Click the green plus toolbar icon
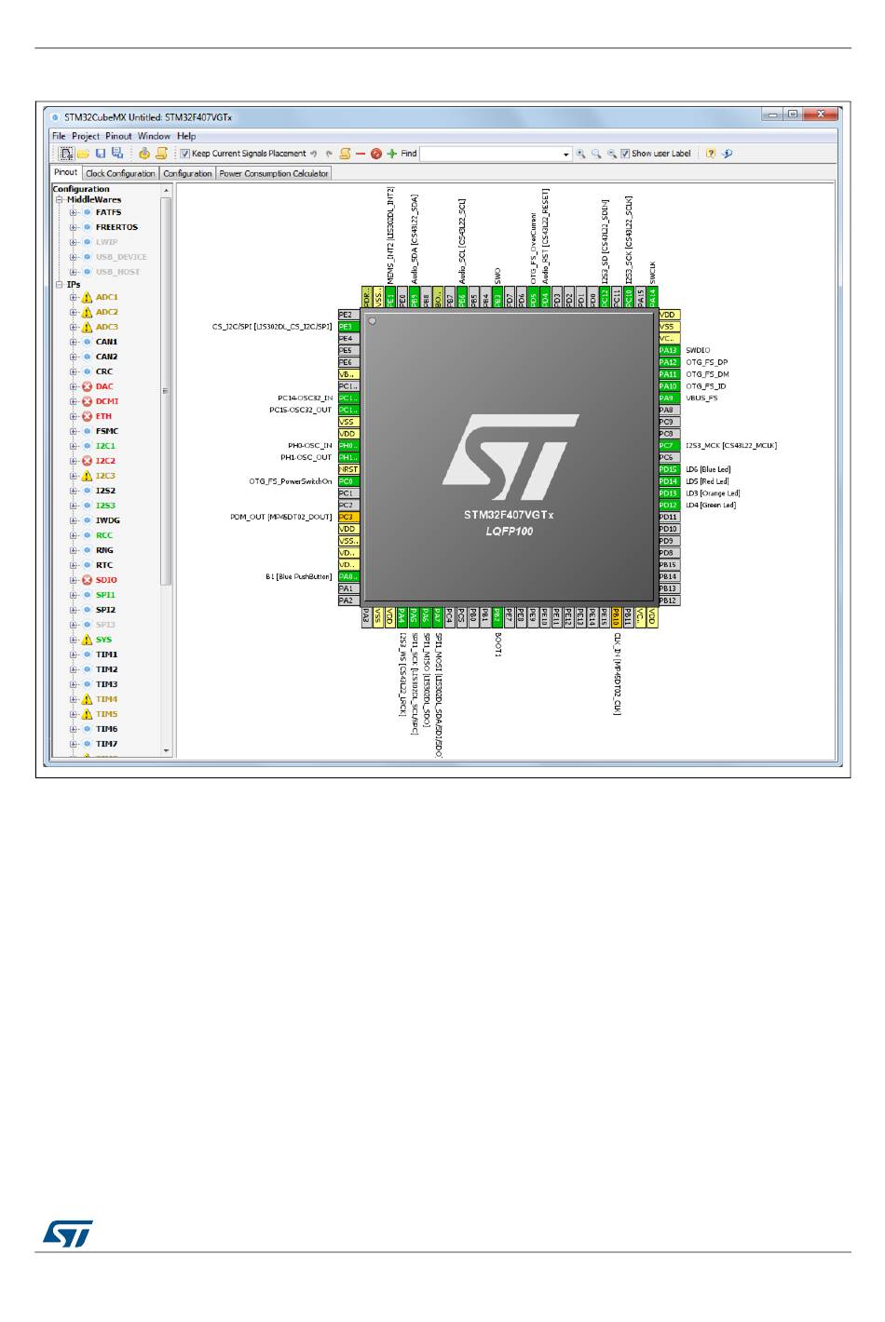 tap(392, 154)
